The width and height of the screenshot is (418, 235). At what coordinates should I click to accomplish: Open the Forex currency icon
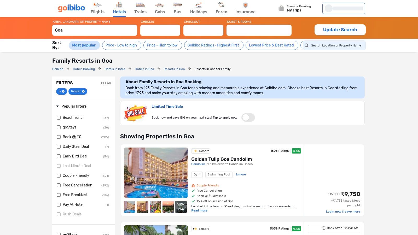221,5
